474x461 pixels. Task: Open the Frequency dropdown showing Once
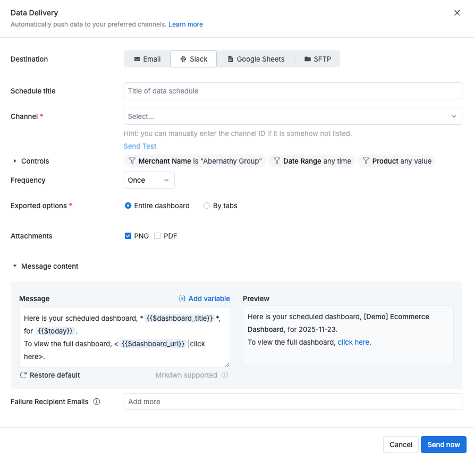149,180
